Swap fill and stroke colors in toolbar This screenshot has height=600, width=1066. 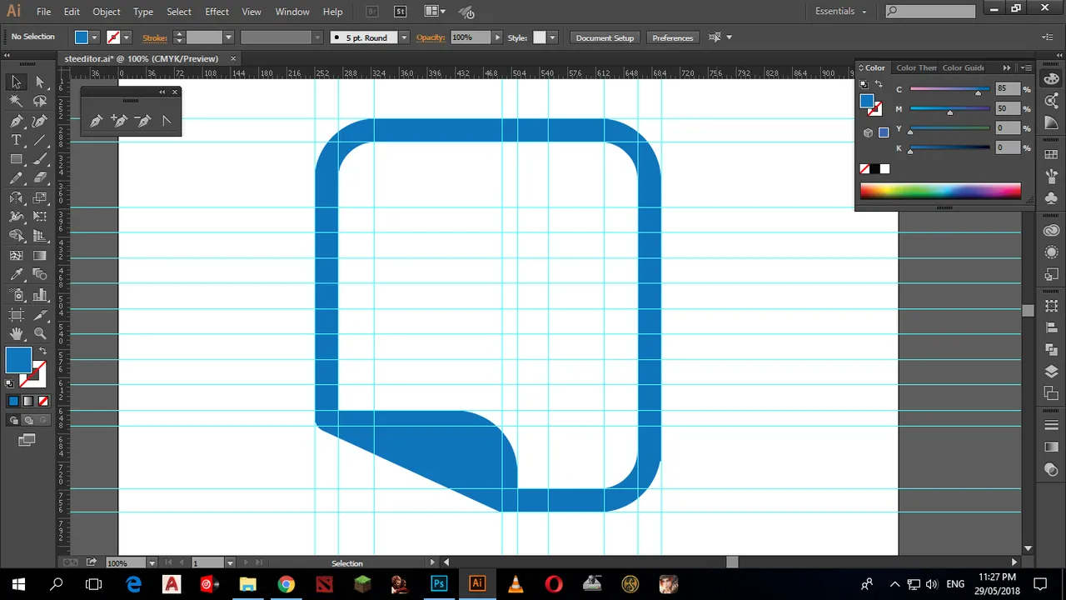pyautogui.click(x=43, y=352)
